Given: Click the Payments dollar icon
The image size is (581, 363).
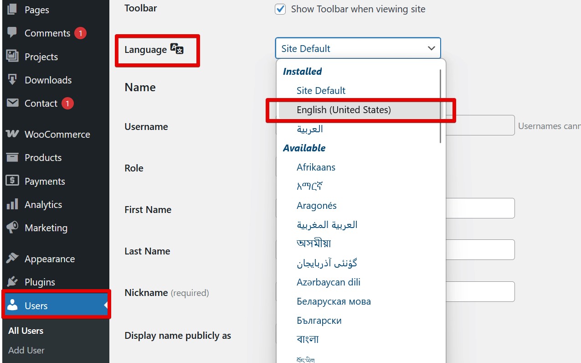Looking at the screenshot, I should click(x=12, y=181).
